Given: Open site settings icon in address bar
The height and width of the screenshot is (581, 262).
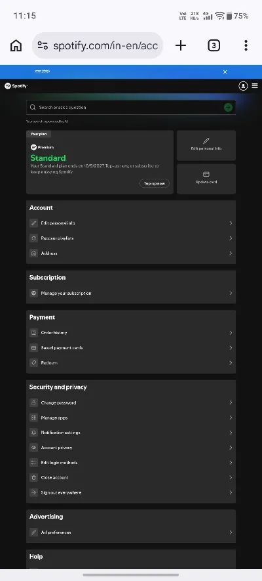Looking at the screenshot, I should tap(43, 45).
